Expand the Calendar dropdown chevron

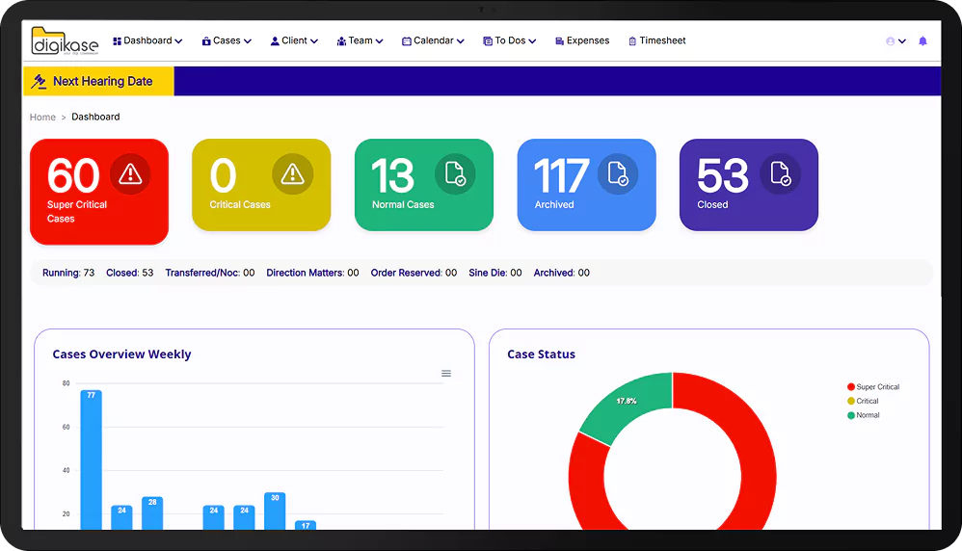(x=460, y=41)
